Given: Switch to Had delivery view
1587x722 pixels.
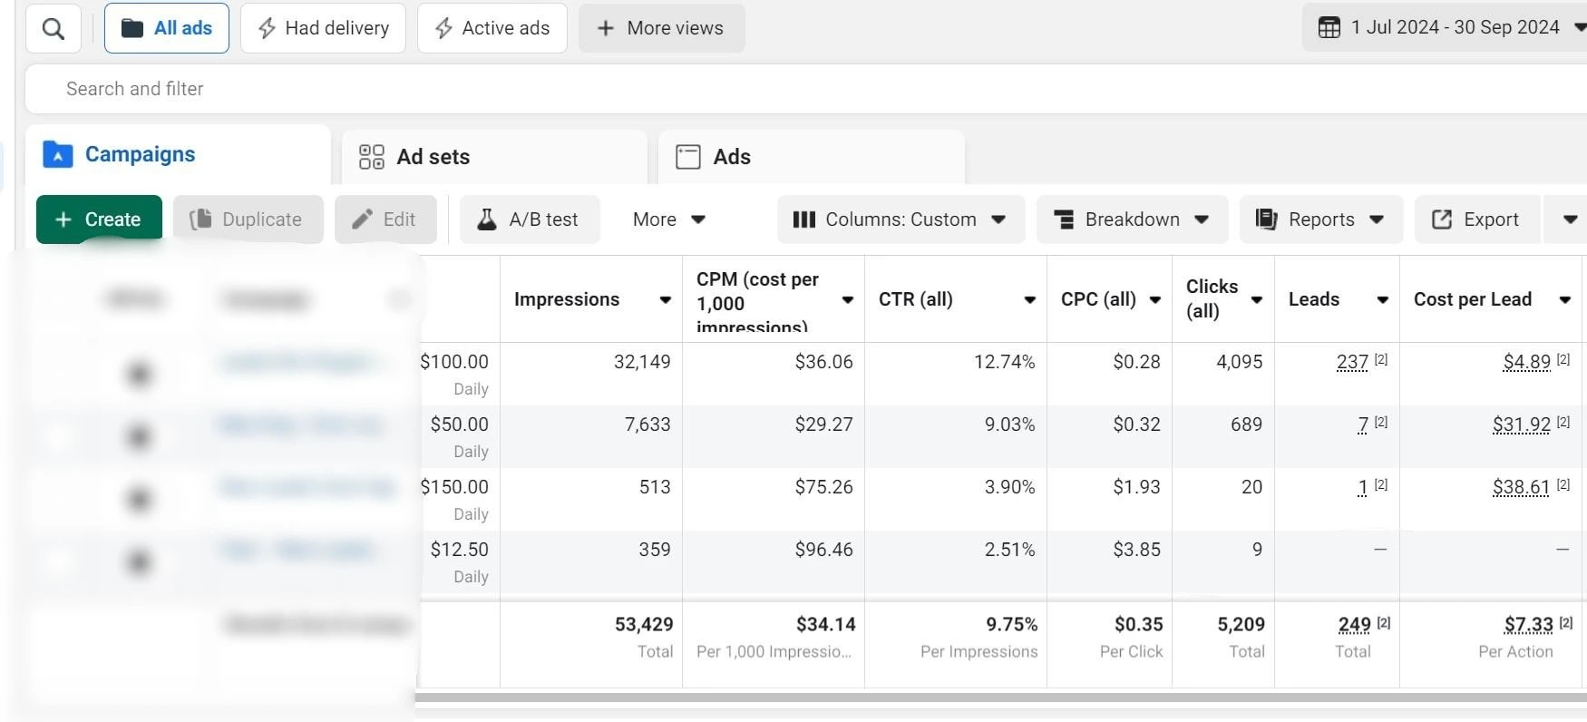Looking at the screenshot, I should pos(323,28).
